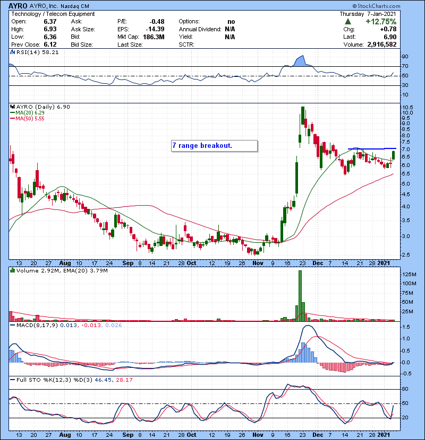This screenshot has height=440, width=425.
Task: Click the tall green volume spike bar
Action: click(x=300, y=296)
